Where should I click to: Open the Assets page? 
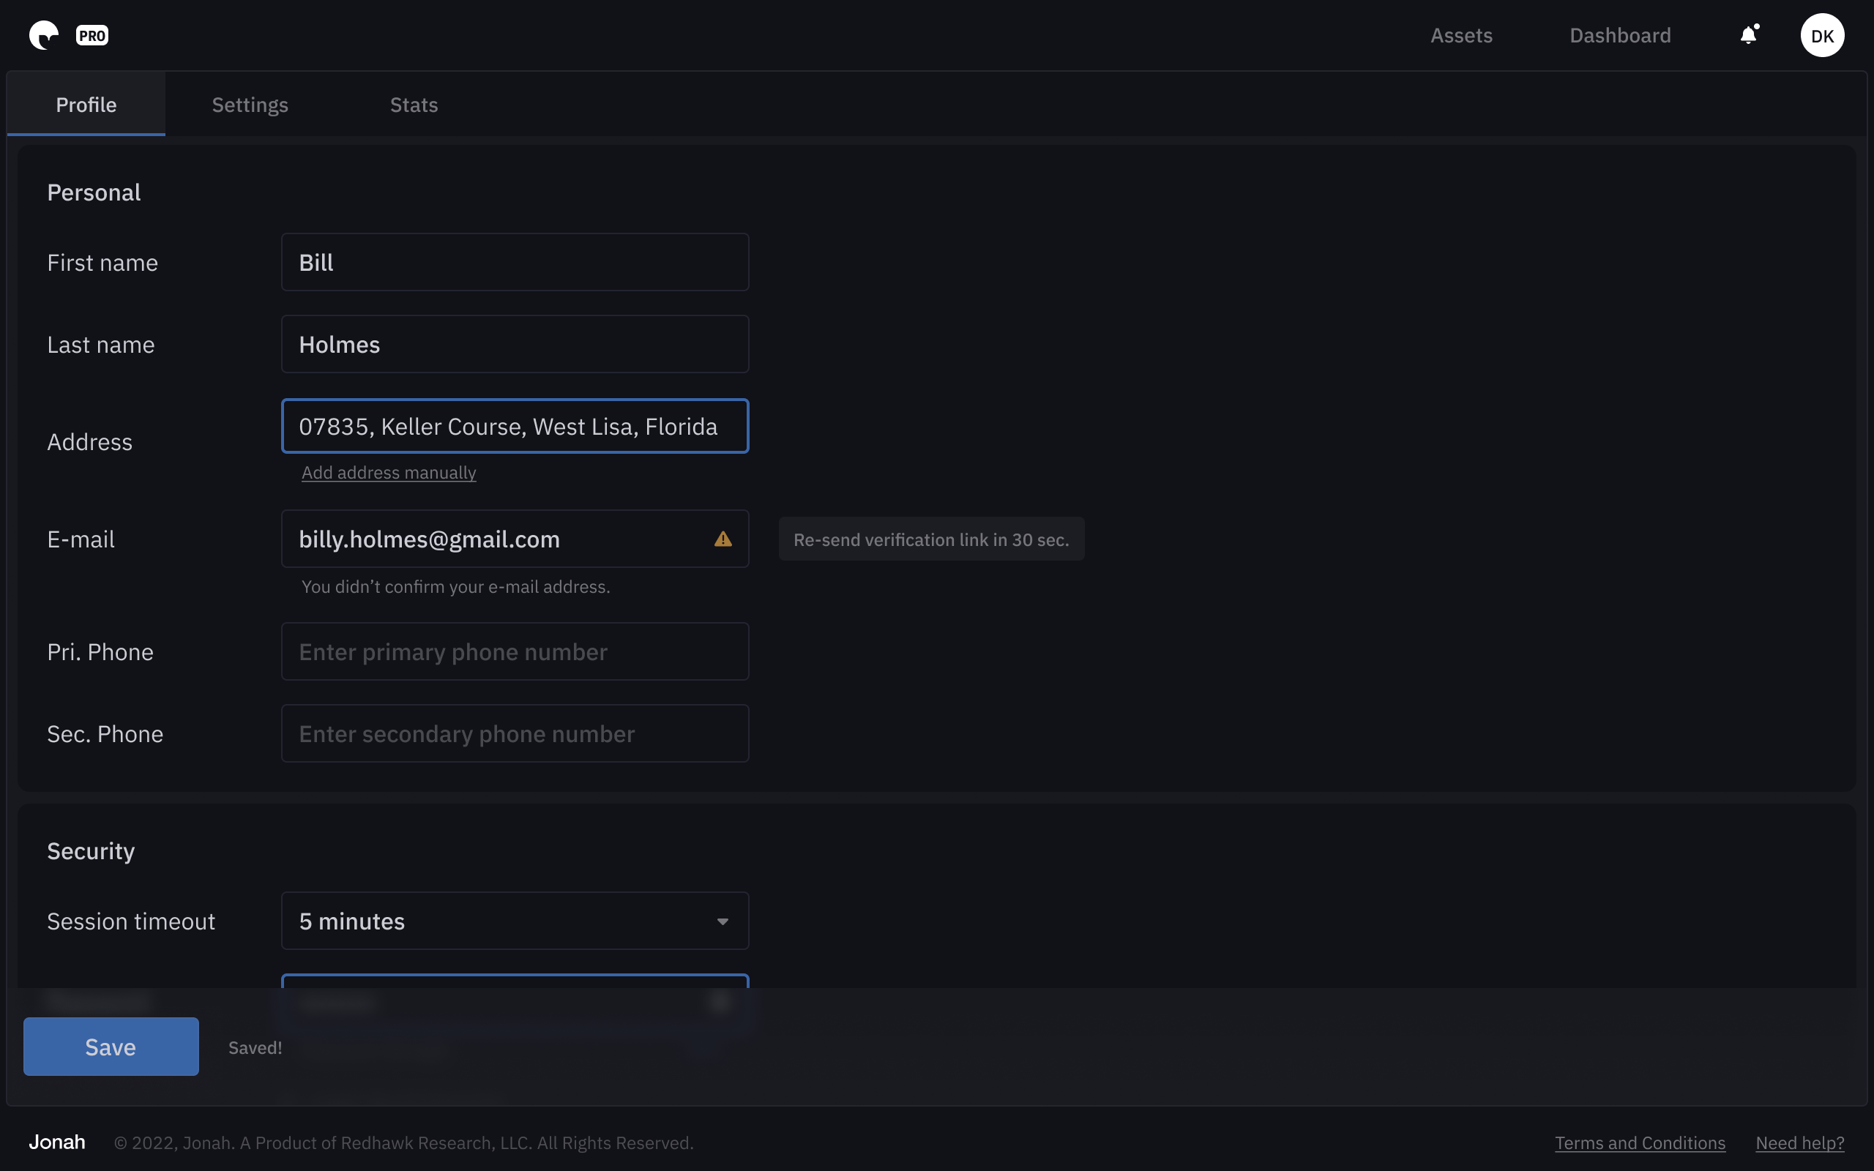click(x=1460, y=36)
